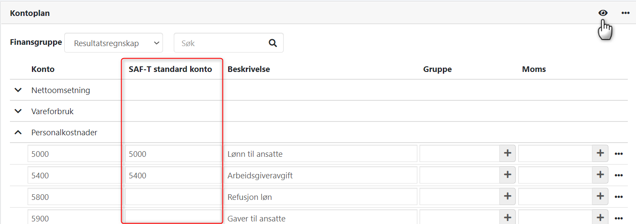Click the Søk search input field
This screenshot has height=224, width=636.
(x=220, y=43)
